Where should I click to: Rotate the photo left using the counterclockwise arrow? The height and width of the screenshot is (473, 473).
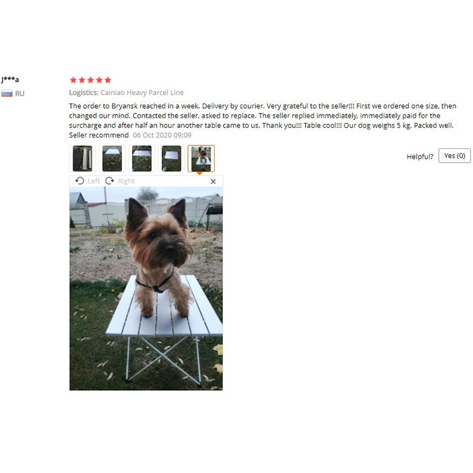click(x=80, y=181)
